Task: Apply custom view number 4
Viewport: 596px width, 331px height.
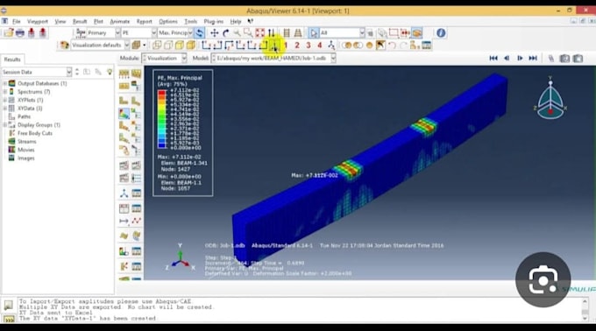Action: 320,46
